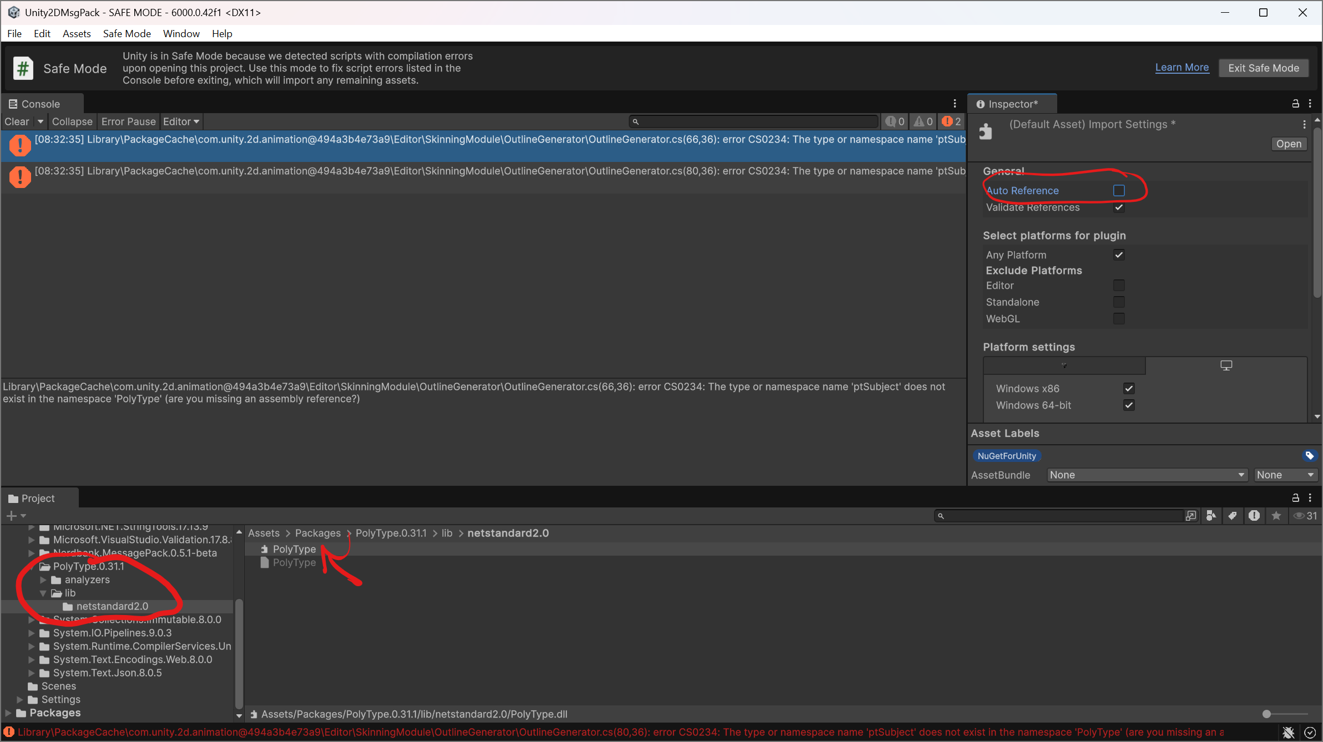This screenshot has height=742, width=1323.
Task: Click the Project folder tree scrollbar
Action: tap(239, 654)
